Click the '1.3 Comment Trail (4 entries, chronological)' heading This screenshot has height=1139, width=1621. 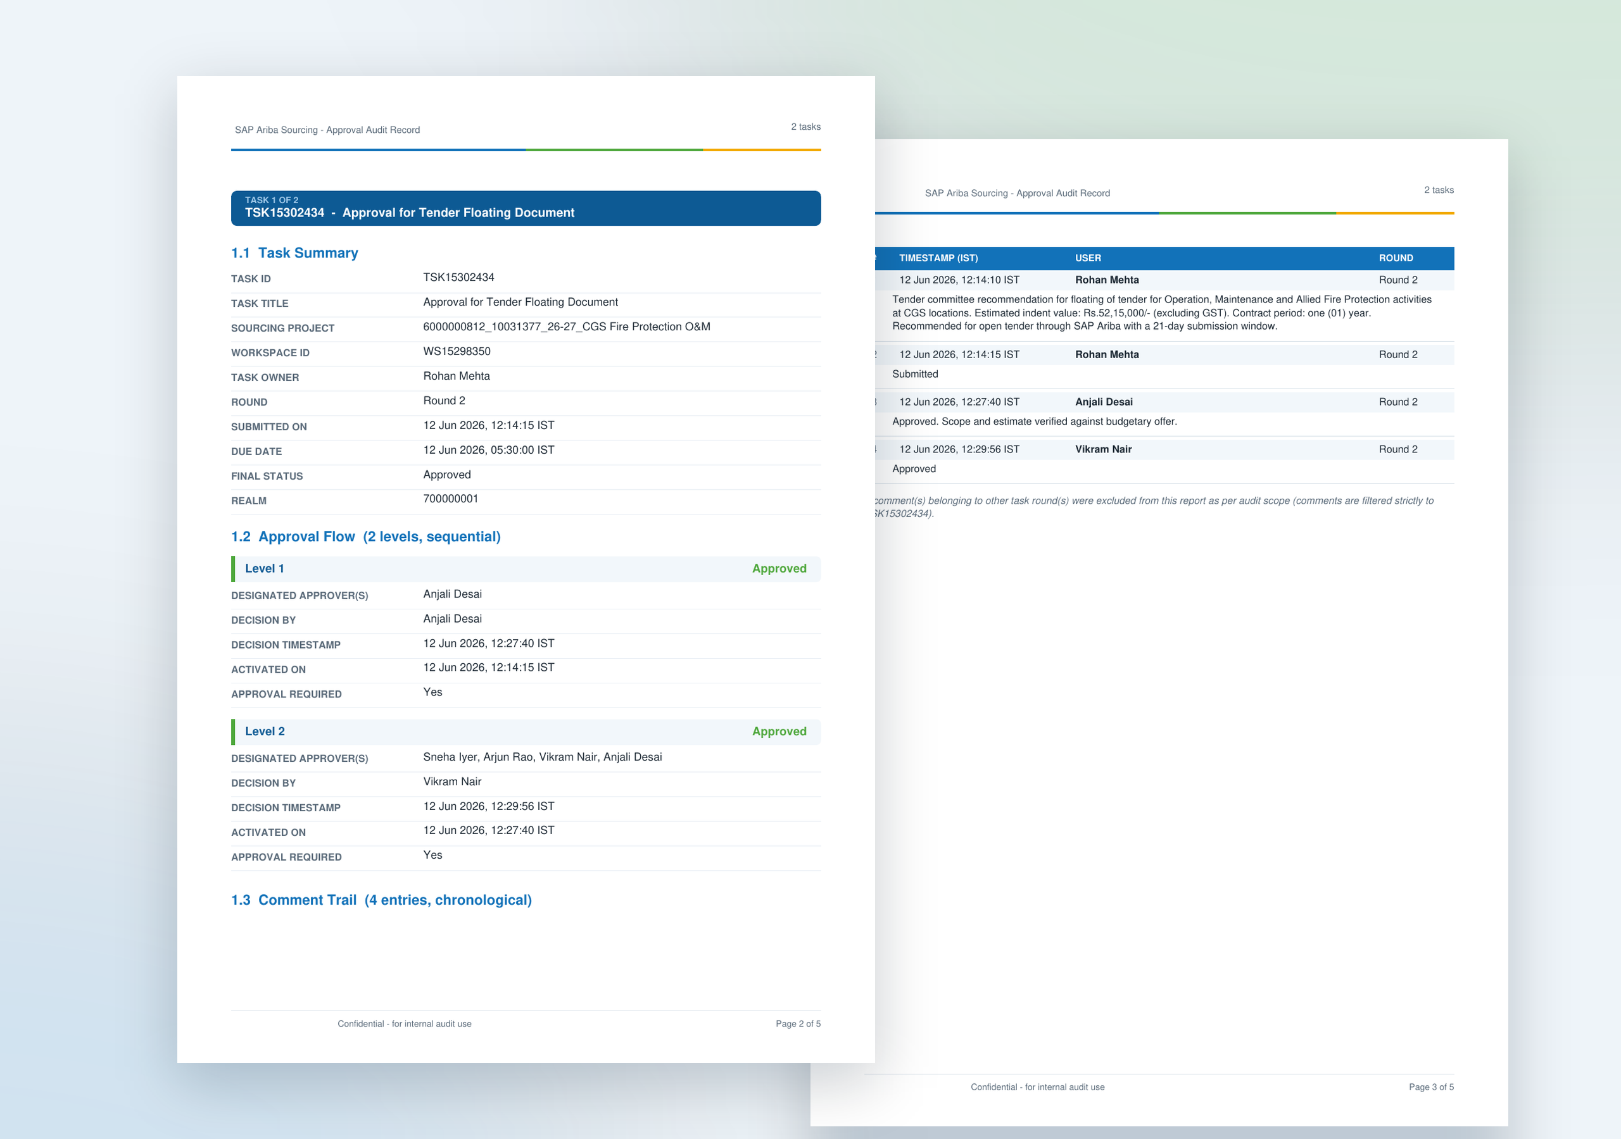click(x=381, y=900)
